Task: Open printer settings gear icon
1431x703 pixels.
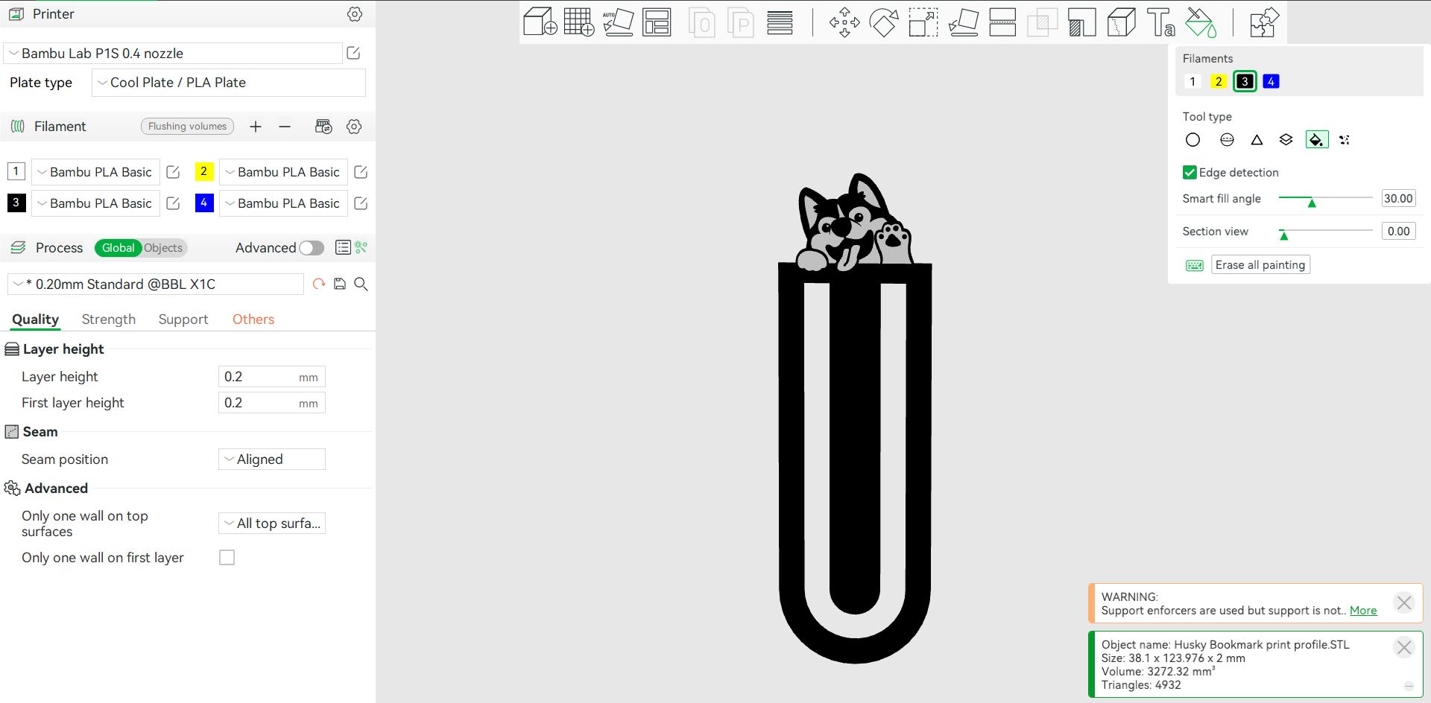Action: click(355, 14)
